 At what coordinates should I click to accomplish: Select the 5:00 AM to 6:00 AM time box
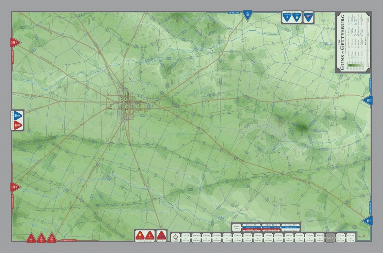pos(340,238)
